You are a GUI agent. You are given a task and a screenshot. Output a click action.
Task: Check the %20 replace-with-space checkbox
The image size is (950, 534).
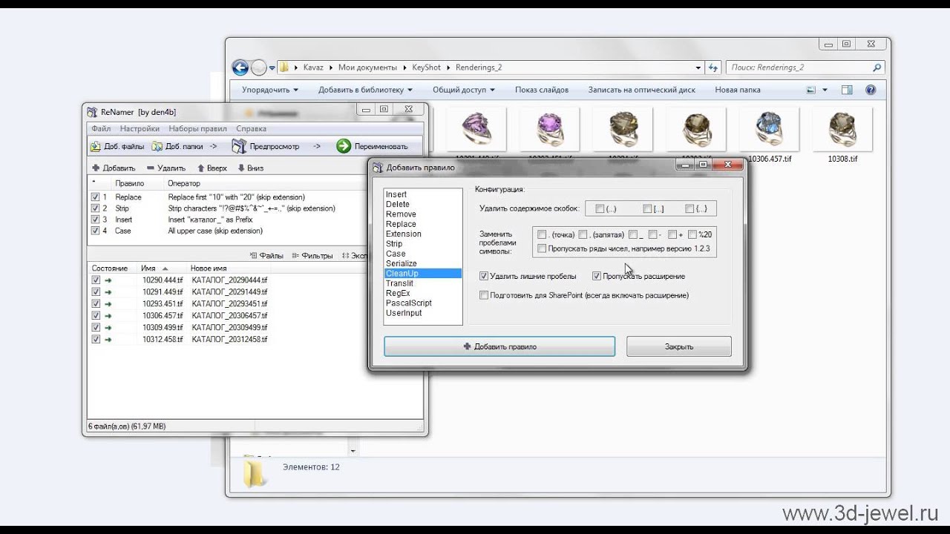[x=692, y=234]
